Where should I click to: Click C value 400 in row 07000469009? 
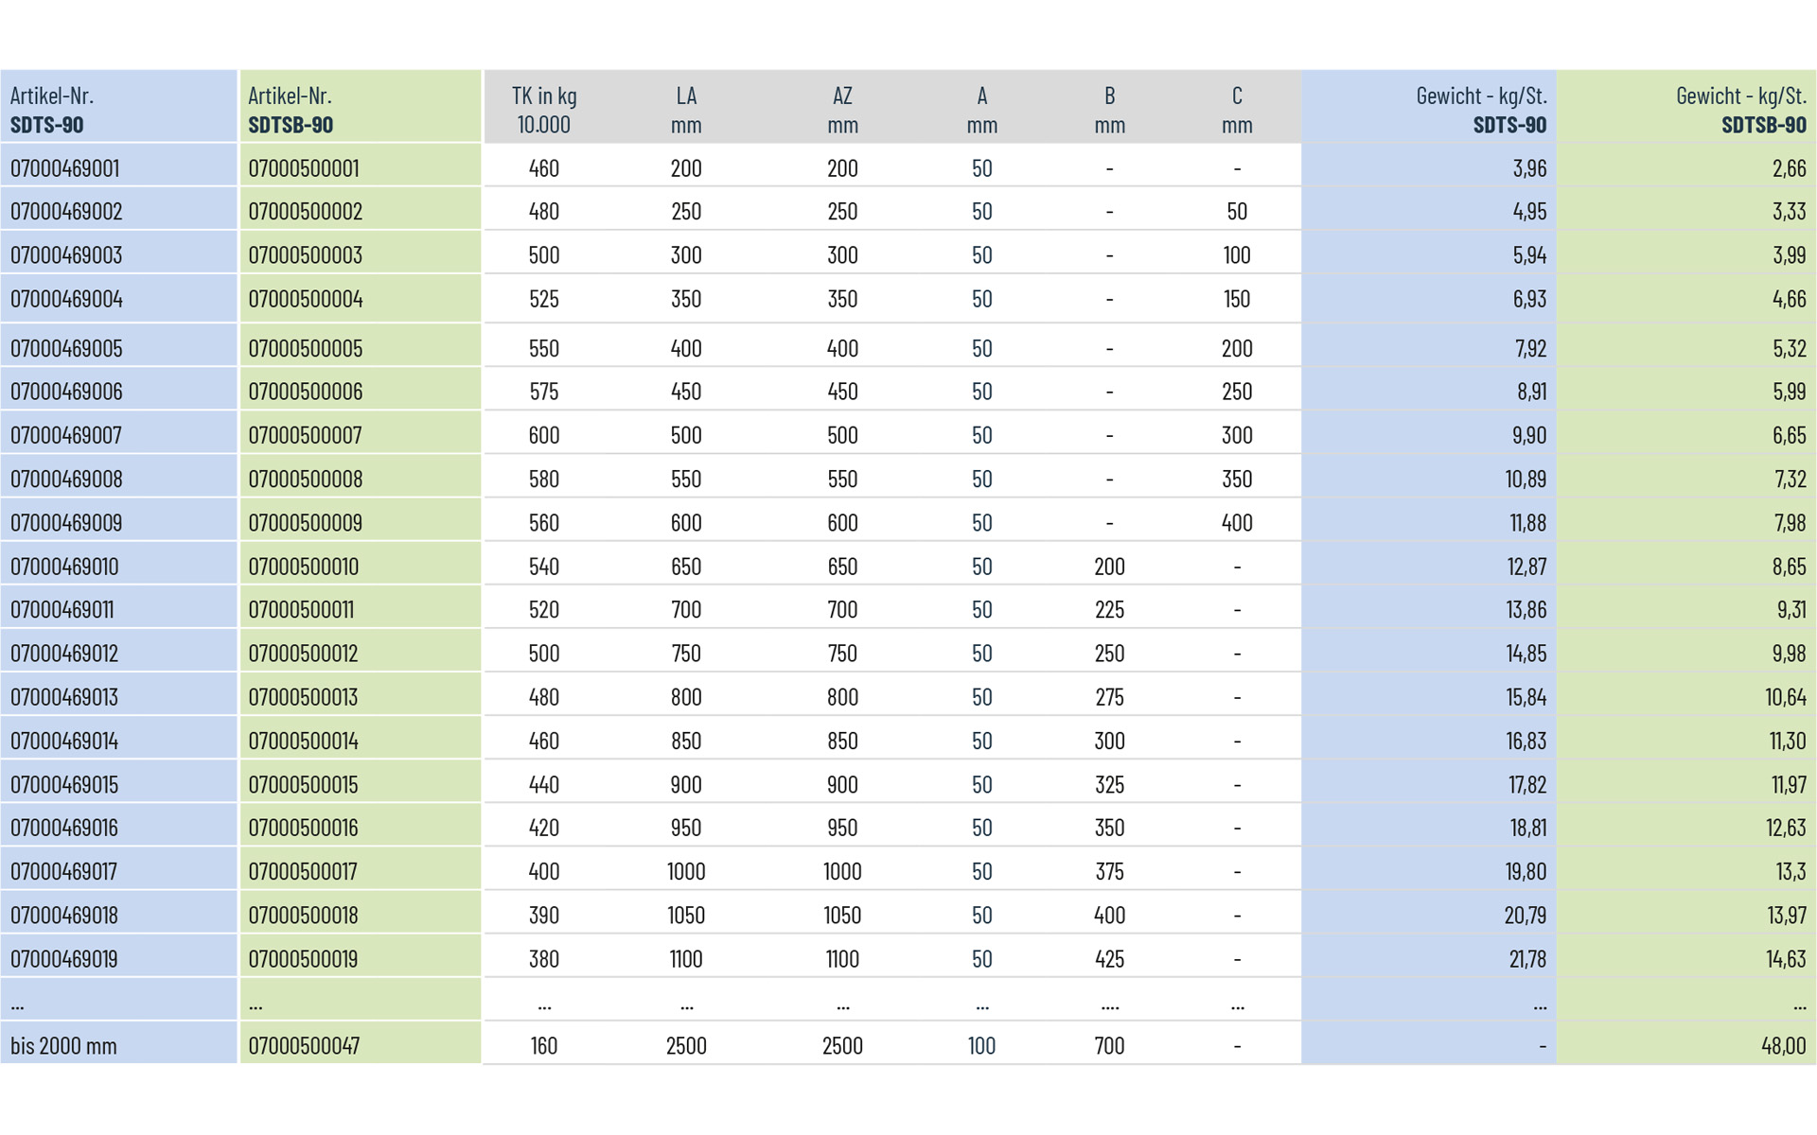tap(1236, 523)
